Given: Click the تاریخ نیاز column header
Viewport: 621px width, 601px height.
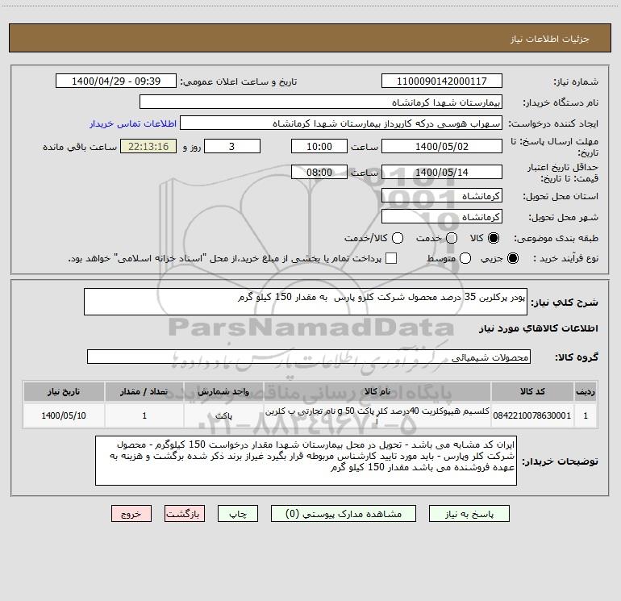Looking at the screenshot, I should point(64,391).
